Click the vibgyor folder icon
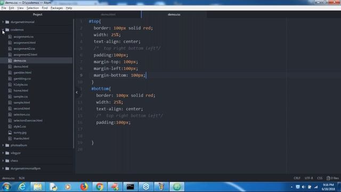341x192 pixels. [7, 153]
